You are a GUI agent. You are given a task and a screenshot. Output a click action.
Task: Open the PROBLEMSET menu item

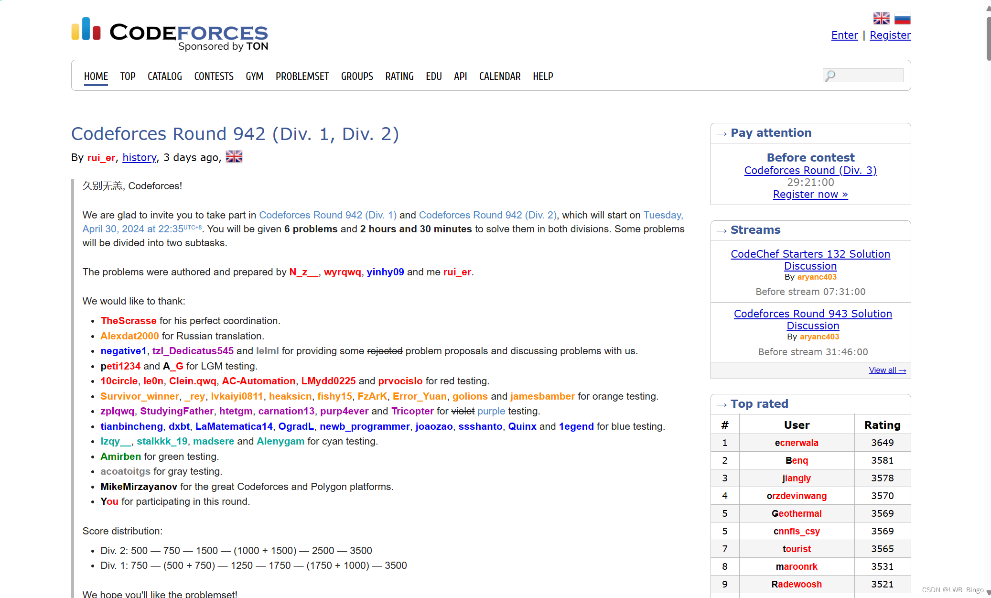[x=302, y=76]
